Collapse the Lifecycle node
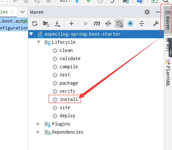The width and height of the screenshot is (172, 150). (39, 42)
